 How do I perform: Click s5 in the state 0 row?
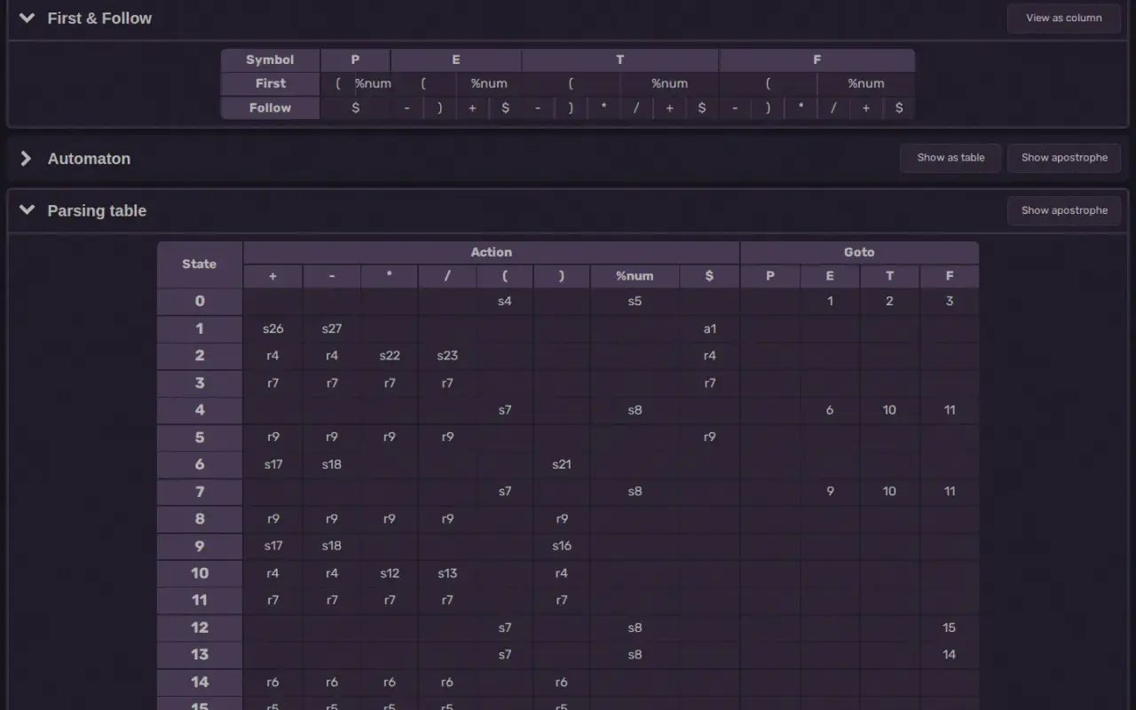tap(635, 302)
